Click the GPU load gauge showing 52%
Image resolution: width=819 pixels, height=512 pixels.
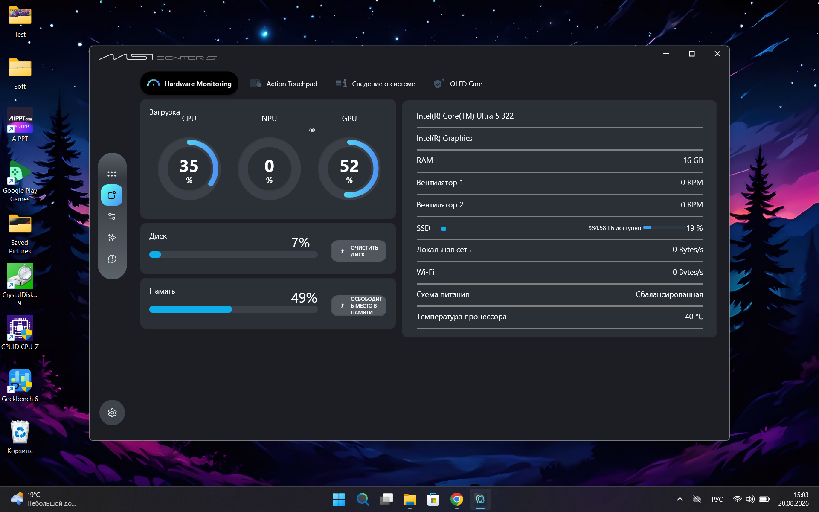[x=349, y=169]
